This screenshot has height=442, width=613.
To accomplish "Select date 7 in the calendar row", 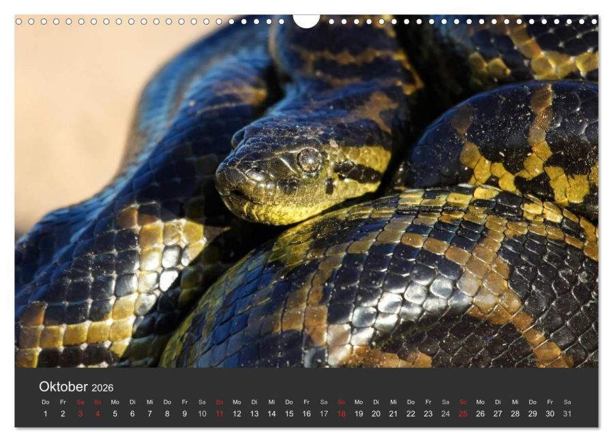I will [150, 414].
